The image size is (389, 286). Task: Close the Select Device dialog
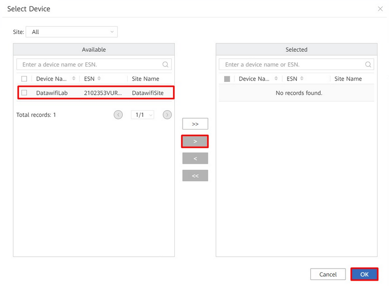pyautogui.click(x=380, y=9)
